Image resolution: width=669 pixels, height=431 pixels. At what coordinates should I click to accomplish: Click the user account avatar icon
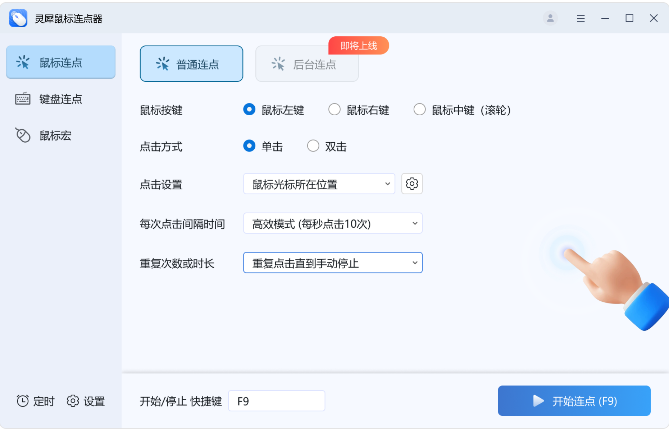[x=550, y=18]
